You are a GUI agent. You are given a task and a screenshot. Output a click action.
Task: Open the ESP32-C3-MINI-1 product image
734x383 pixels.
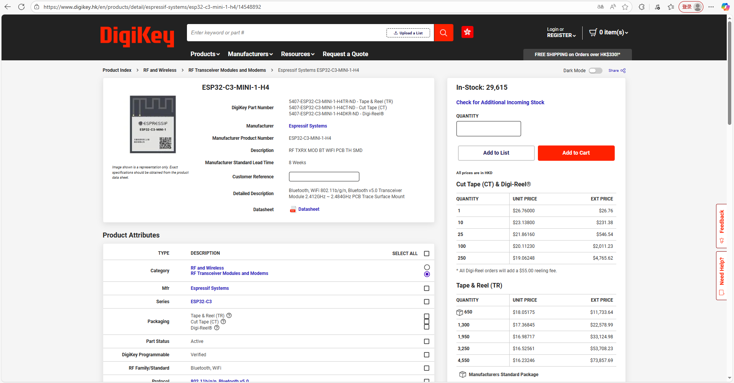[153, 124]
